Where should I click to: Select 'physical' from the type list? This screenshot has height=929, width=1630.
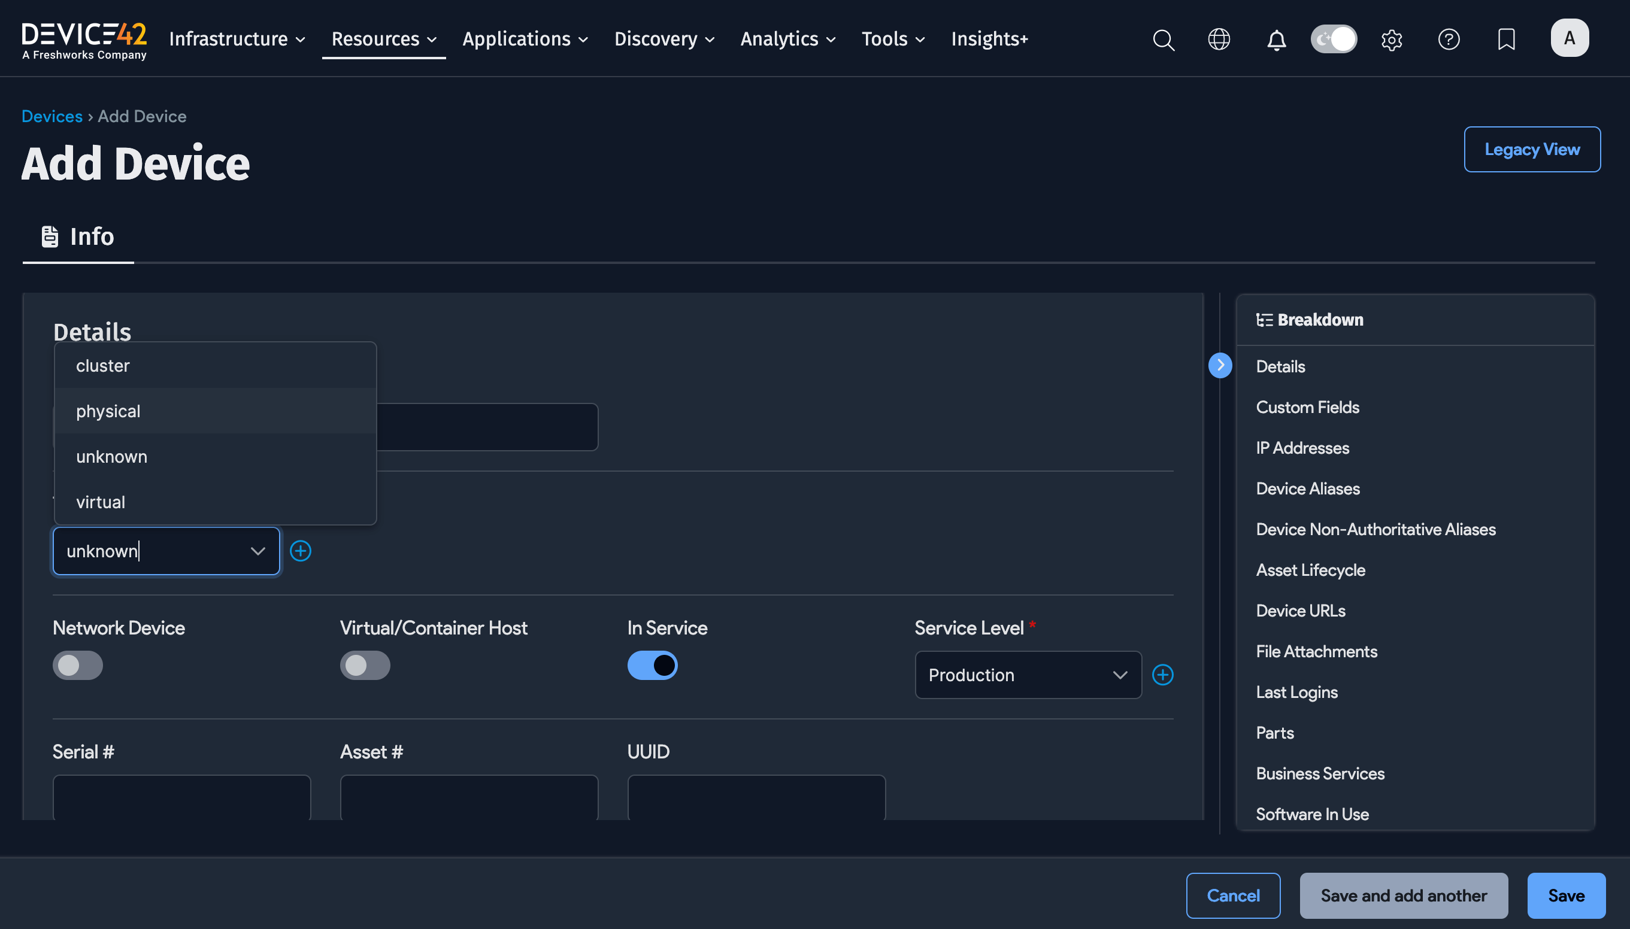pyautogui.click(x=108, y=412)
